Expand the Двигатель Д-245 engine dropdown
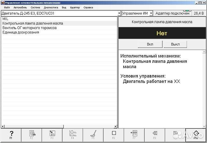This screenshot has width=207, height=143. [119, 13]
